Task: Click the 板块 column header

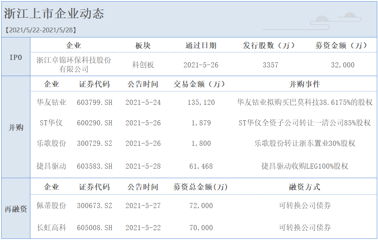Action: [x=143, y=45]
